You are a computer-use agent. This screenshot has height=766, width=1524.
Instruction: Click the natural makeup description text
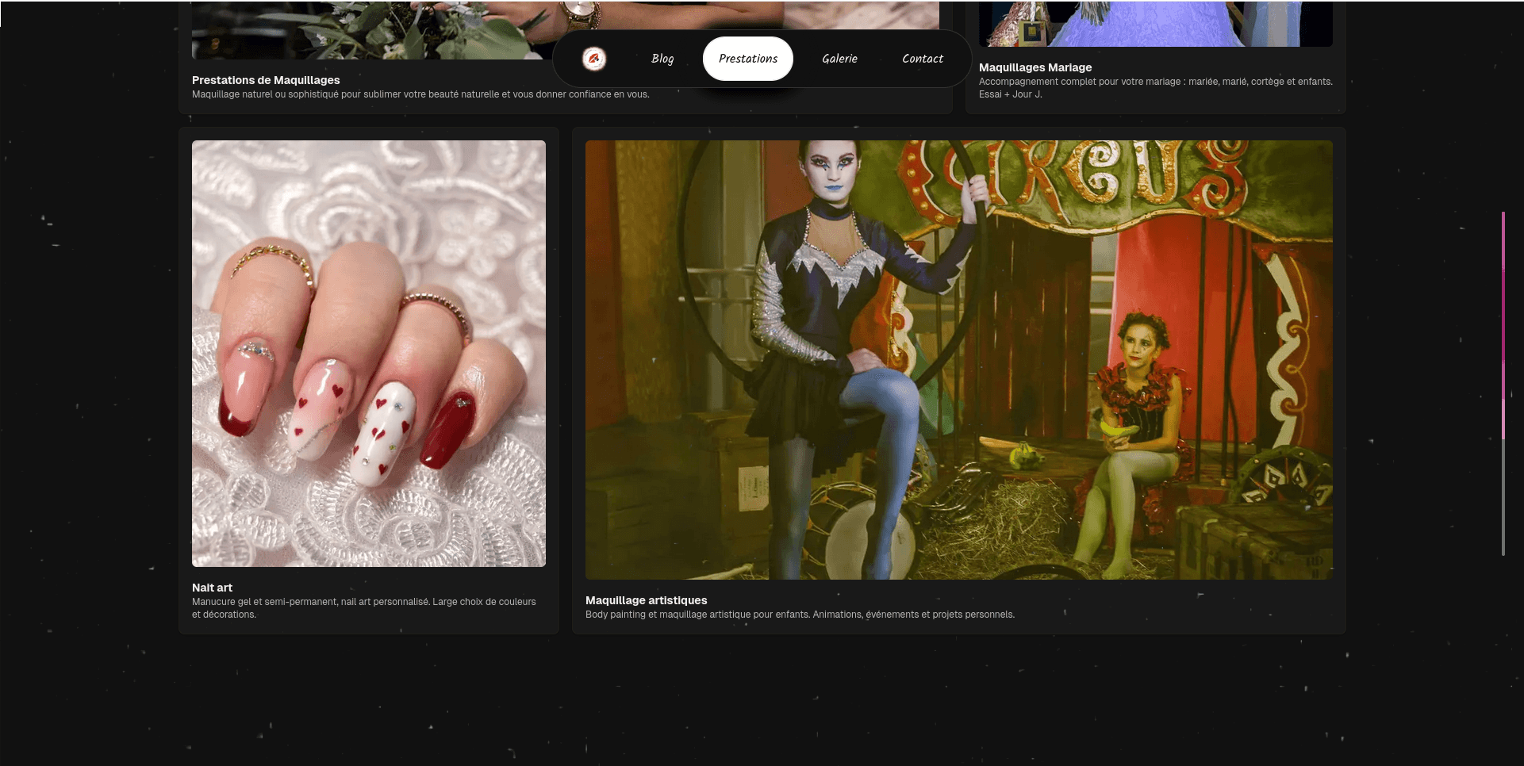pyautogui.click(x=420, y=94)
